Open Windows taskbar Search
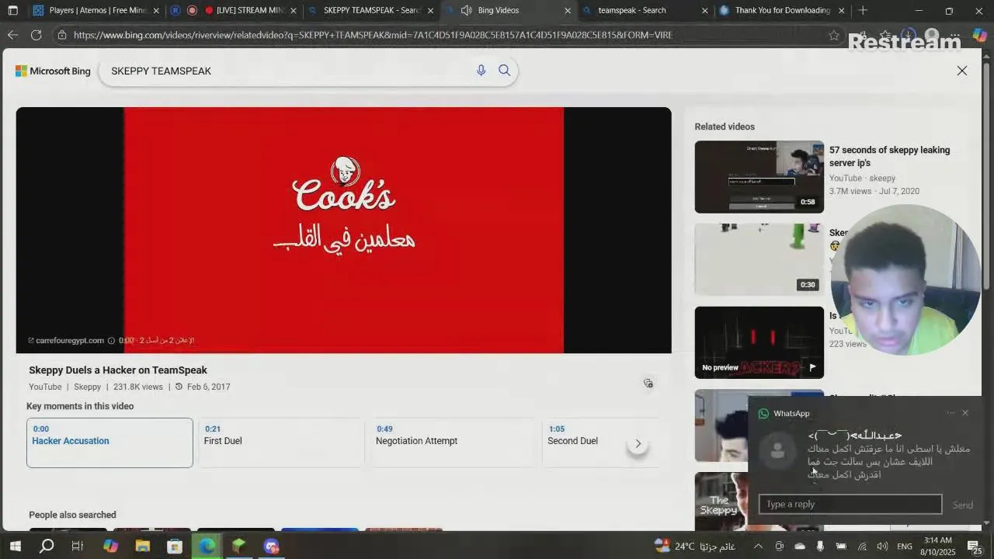This screenshot has height=559, width=994. [47, 546]
